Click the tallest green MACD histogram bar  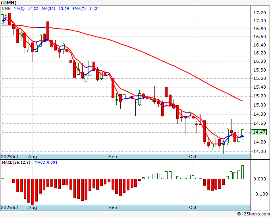pos(243,172)
